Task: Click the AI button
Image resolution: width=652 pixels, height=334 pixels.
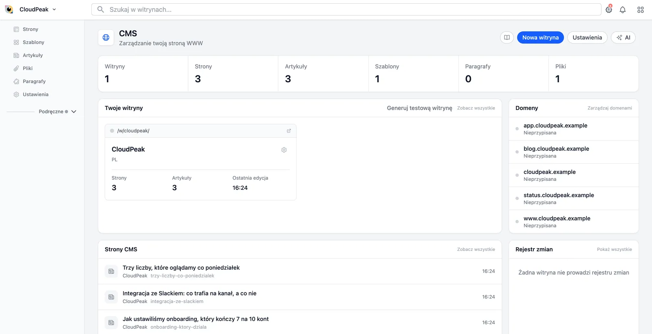Action: [x=623, y=37]
